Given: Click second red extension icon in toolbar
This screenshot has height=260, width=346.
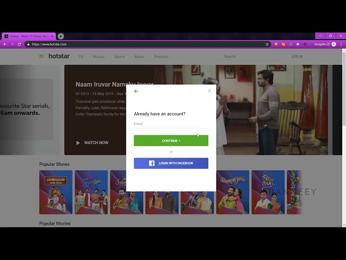Looking at the screenshot, I should [x=283, y=44].
